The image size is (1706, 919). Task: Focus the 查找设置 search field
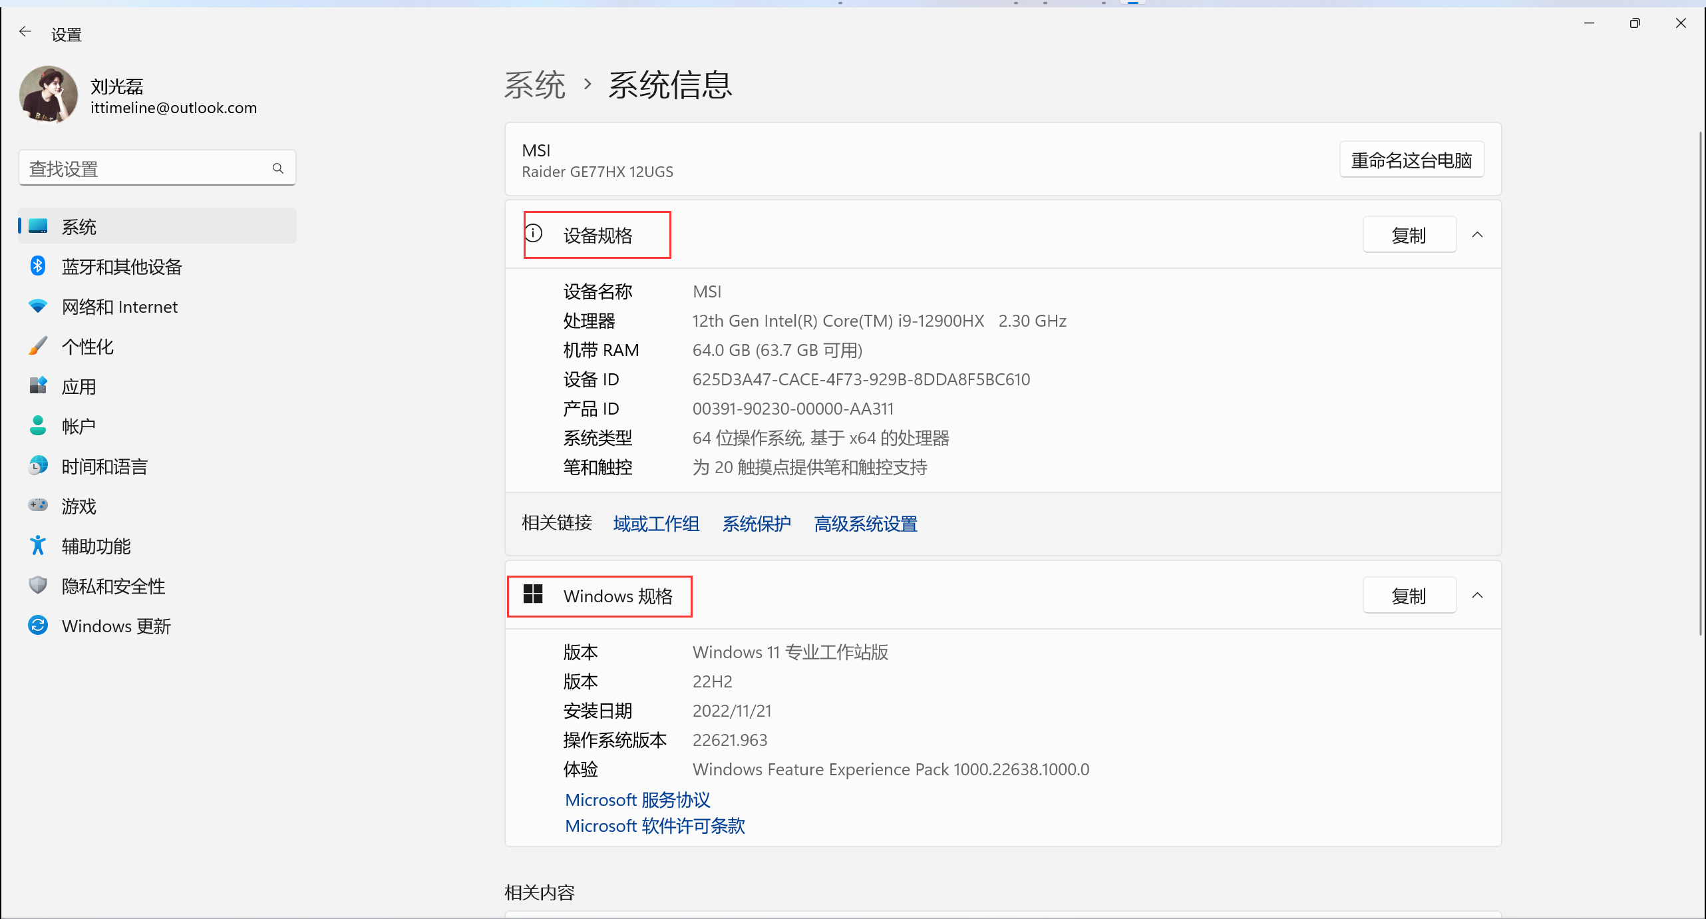pyautogui.click(x=157, y=168)
